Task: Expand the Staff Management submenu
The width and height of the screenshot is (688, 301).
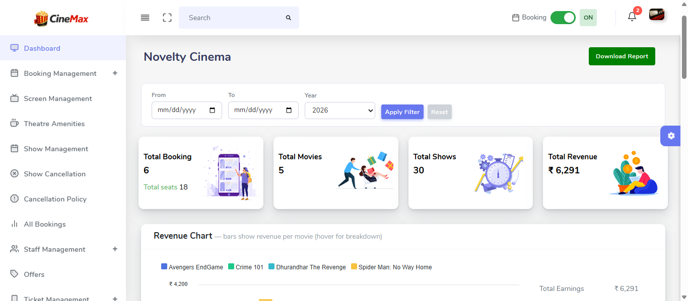Action: click(115, 249)
